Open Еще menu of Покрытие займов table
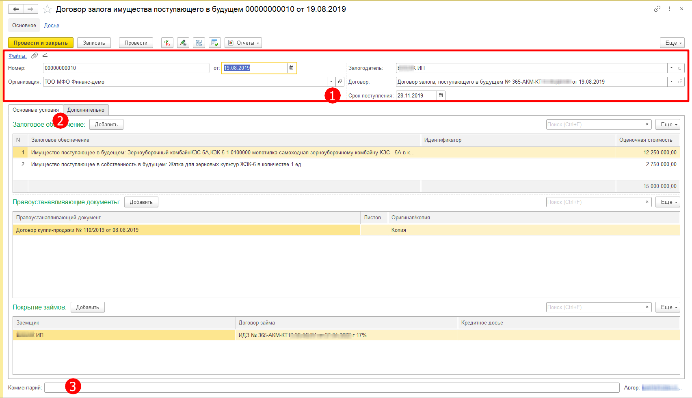This screenshot has height=398, width=692. tap(668, 307)
